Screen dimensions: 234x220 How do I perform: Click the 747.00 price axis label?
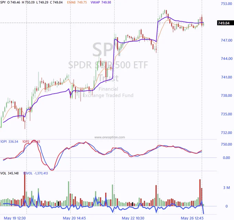point(226,40)
